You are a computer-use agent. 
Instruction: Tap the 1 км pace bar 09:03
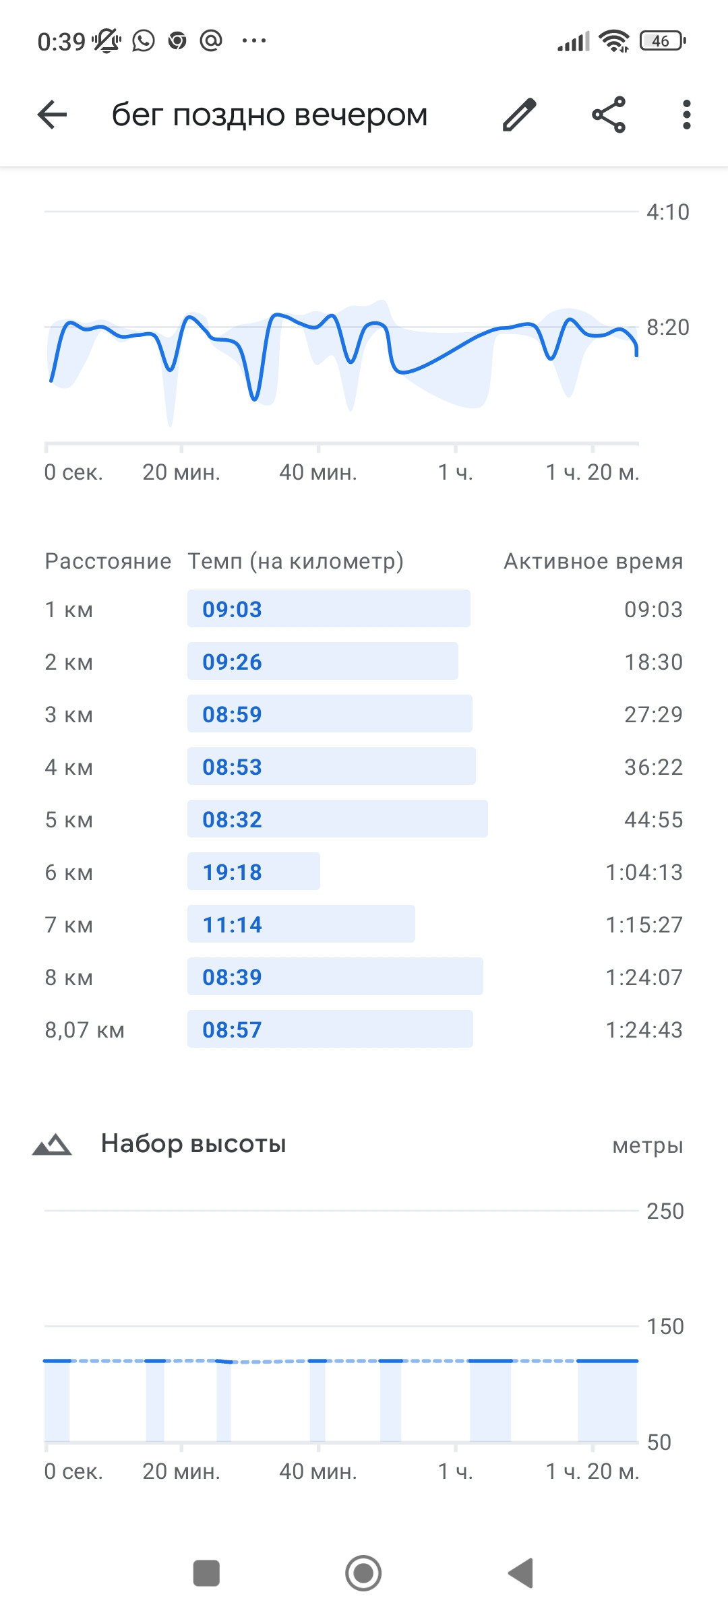[328, 609]
